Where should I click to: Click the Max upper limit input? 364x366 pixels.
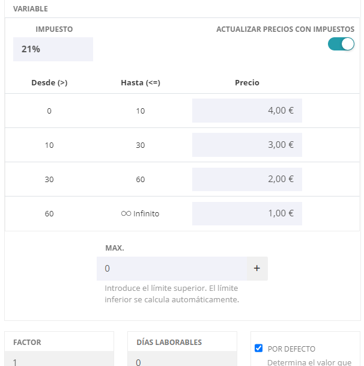172,269
